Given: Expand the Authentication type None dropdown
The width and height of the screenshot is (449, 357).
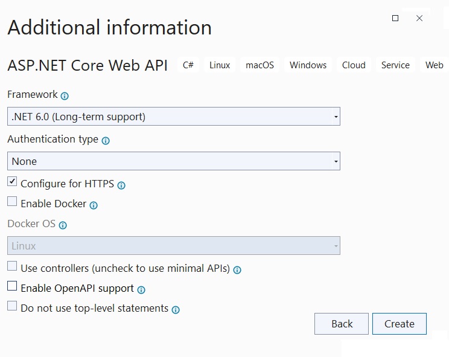Looking at the screenshot, I should coord(174,161).
